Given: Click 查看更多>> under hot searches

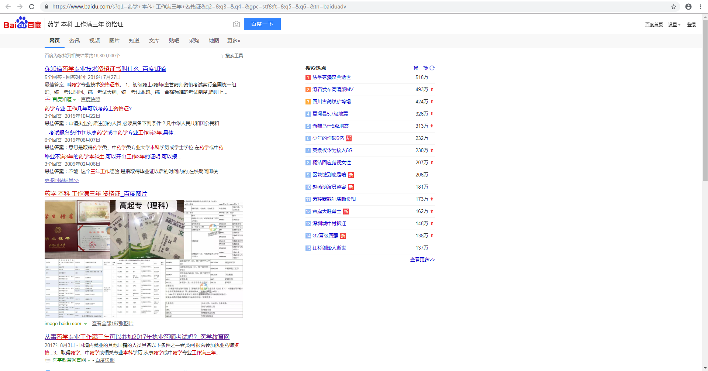Looking at the screenshot, I should [x=422, y=260].
